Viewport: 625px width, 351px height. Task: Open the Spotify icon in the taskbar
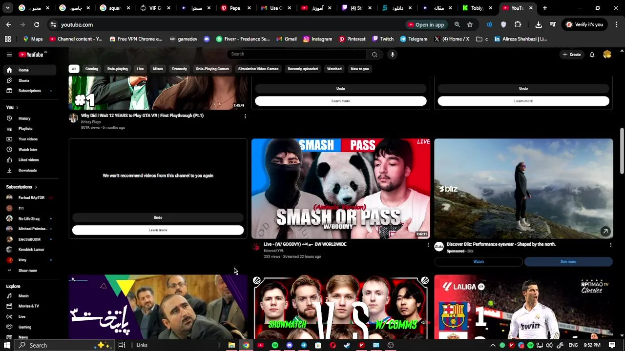point(275,345)
